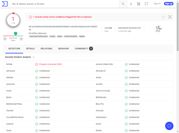Viewport: 179px width, 133px height.
Task: Select the peexe tag
Action: (x=60, y=36)
